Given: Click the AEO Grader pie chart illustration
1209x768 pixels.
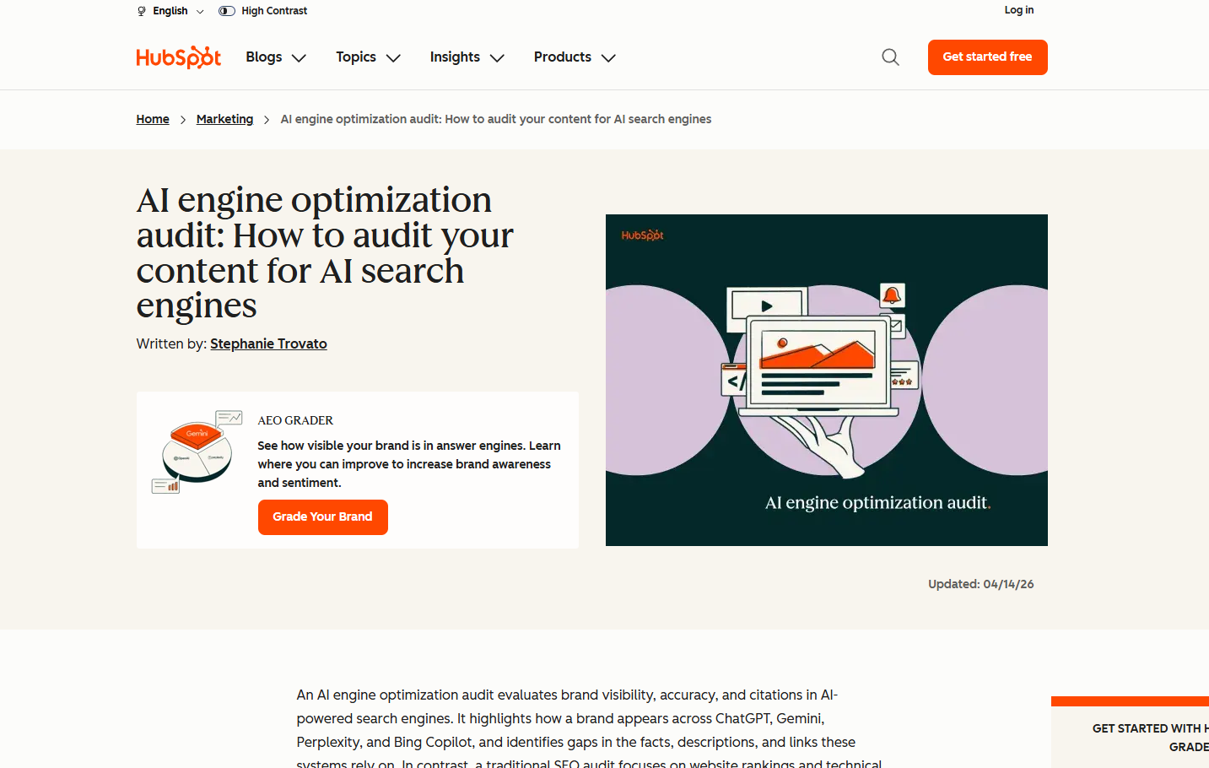Looking at the screenshot, I should click(x=197, y=452).
